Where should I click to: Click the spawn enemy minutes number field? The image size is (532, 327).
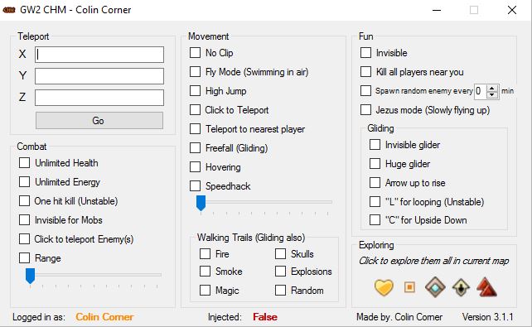click(x=480, y=91)
